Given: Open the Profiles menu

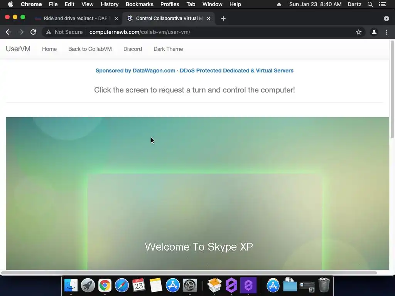Looking at the screenshot, I should pos(170,4).
